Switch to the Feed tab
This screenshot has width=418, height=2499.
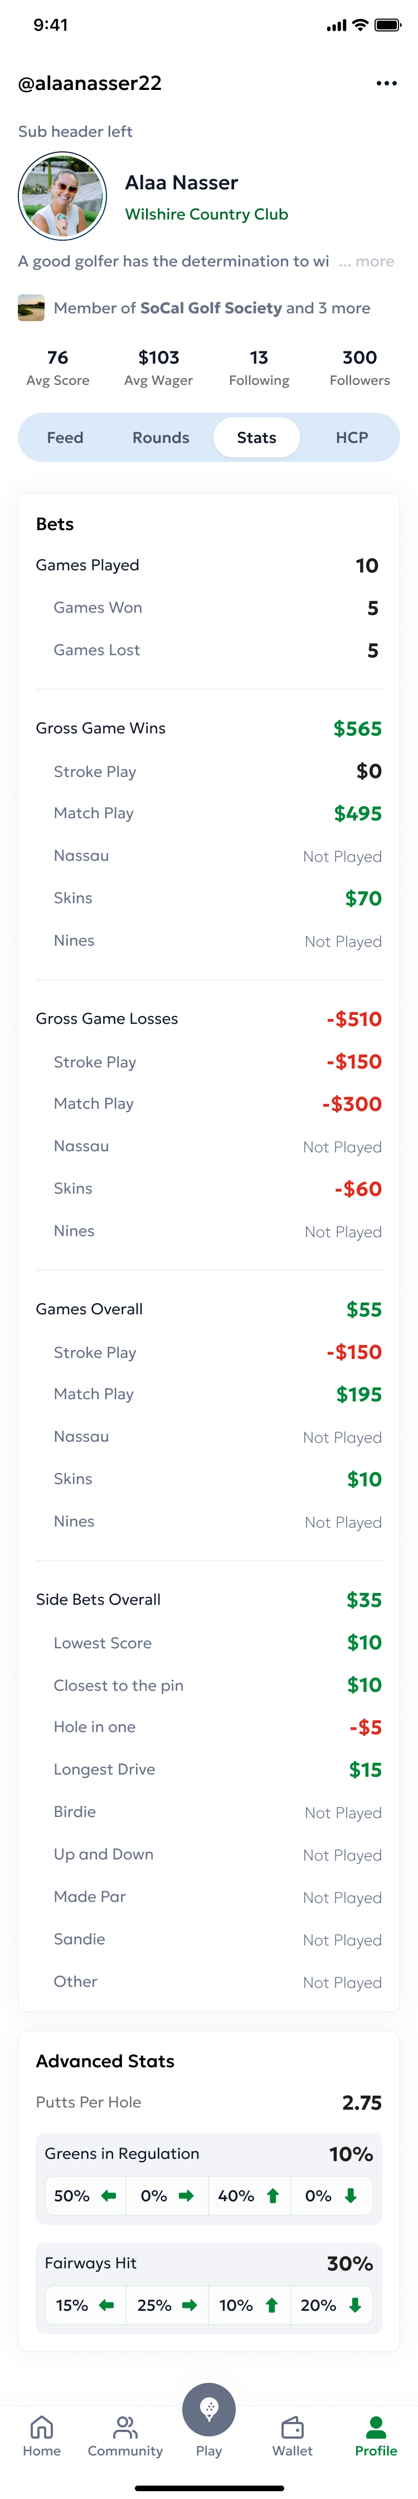65,437
